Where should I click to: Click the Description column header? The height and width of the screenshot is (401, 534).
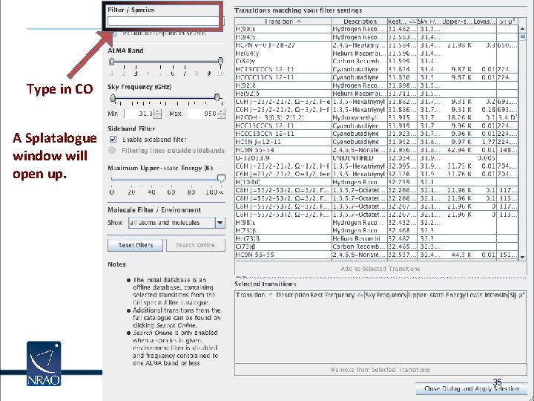pyautogui.click(x=360, y=22)
